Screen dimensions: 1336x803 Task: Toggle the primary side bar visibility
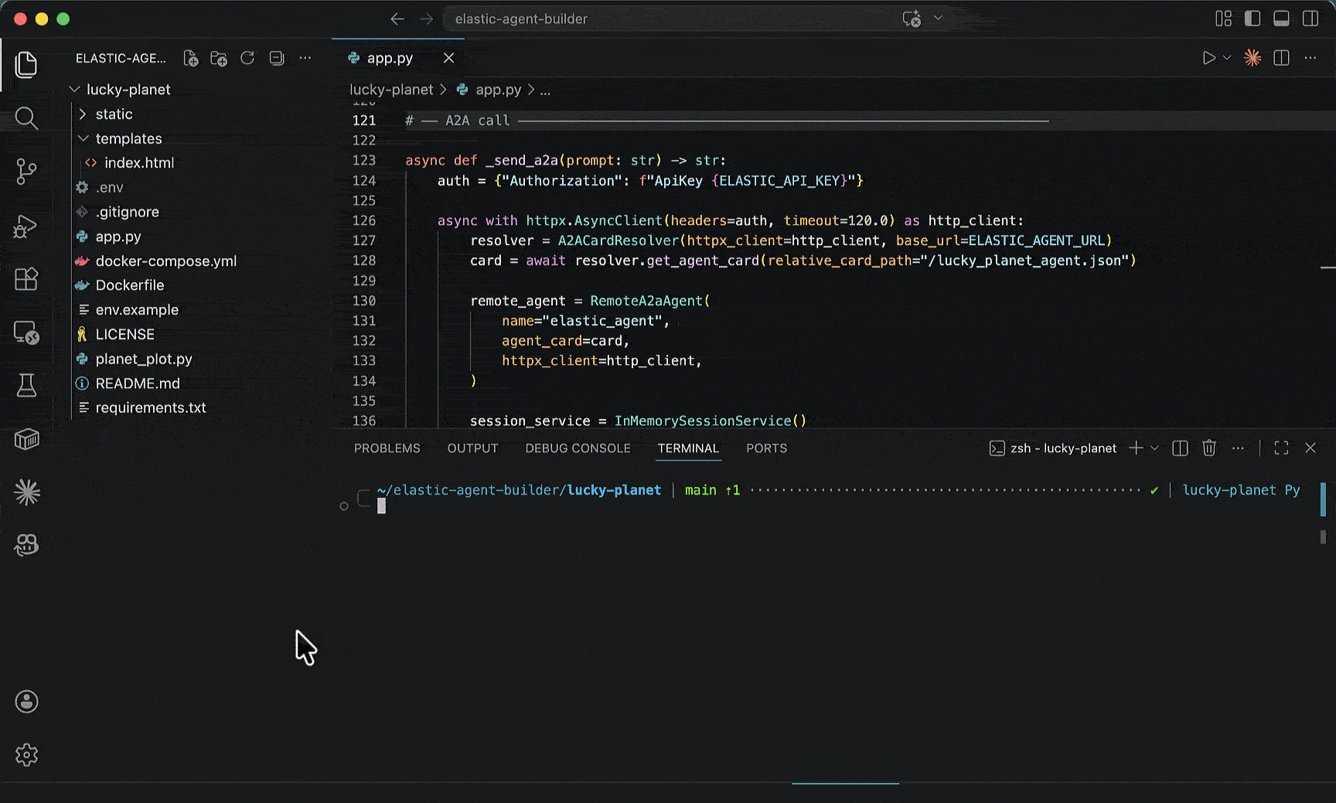click(x=1252, y=19)
